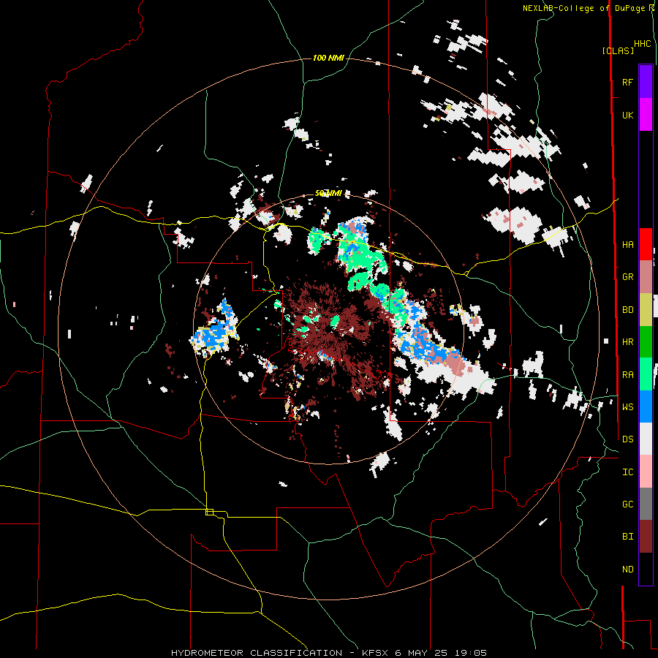658x658 pixels.
Task: Click the RF purple legend swatch
Action: pyautogui.click(x=646, y=82)
